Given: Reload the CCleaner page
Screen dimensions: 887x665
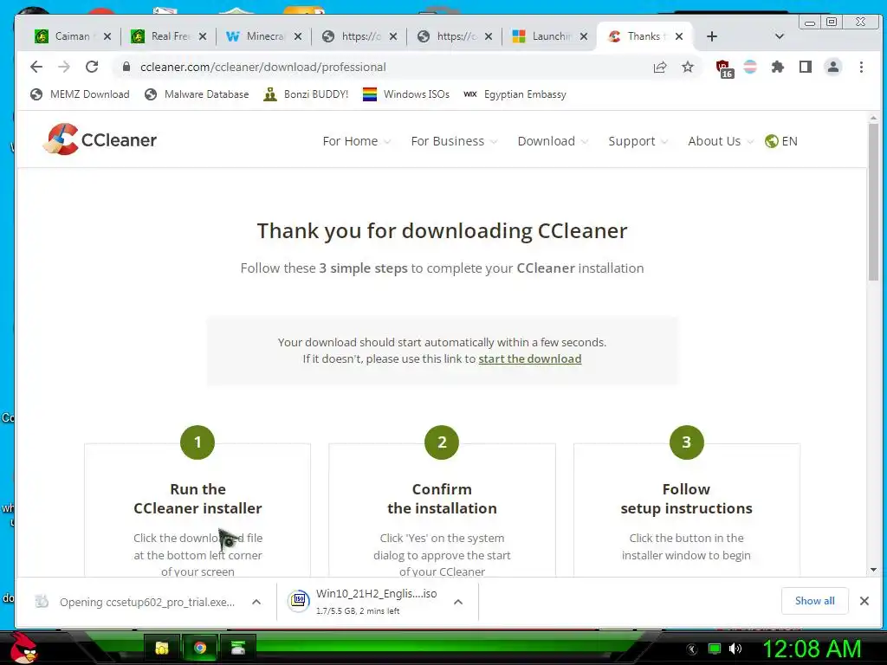Looking at the screenshot, I should [x=92, y=67].
